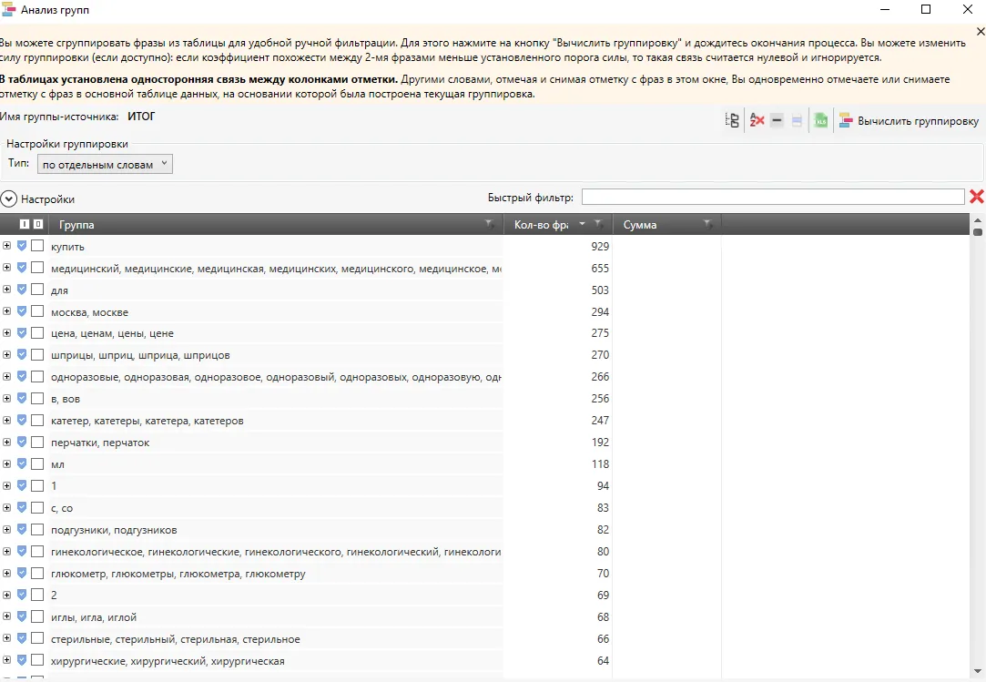Screen dimensions: 986x682
Task: Expand the 'москва, москве' group
Action: point(7,310)
